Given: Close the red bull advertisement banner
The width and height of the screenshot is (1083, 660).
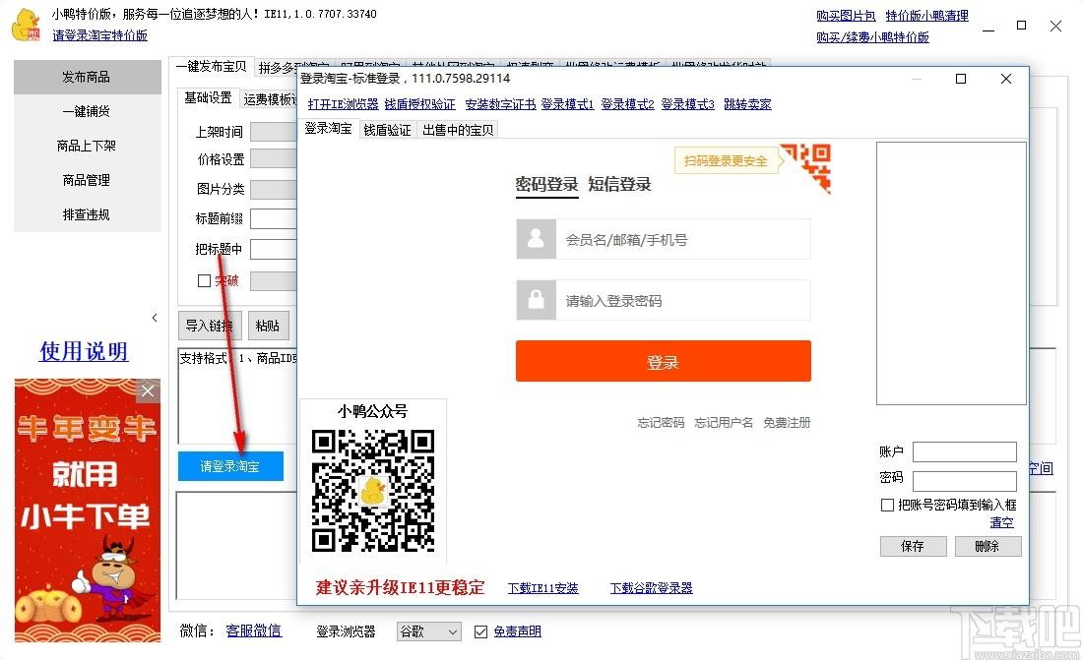Looking at the screenshot, I should click(148, 390).
